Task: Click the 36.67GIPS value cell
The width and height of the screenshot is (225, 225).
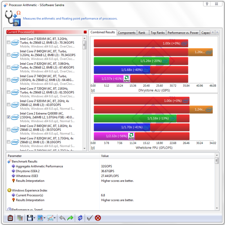Action: click(107, 171)
